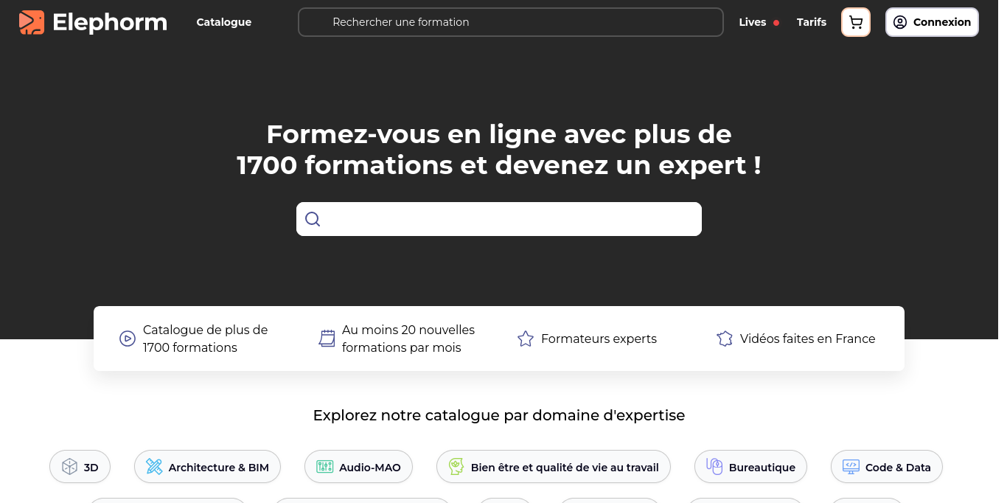The height and width of the screenshot is (503, 1007).
Task: Click the Elephorm elephant logo
Action: coord(32,22)
